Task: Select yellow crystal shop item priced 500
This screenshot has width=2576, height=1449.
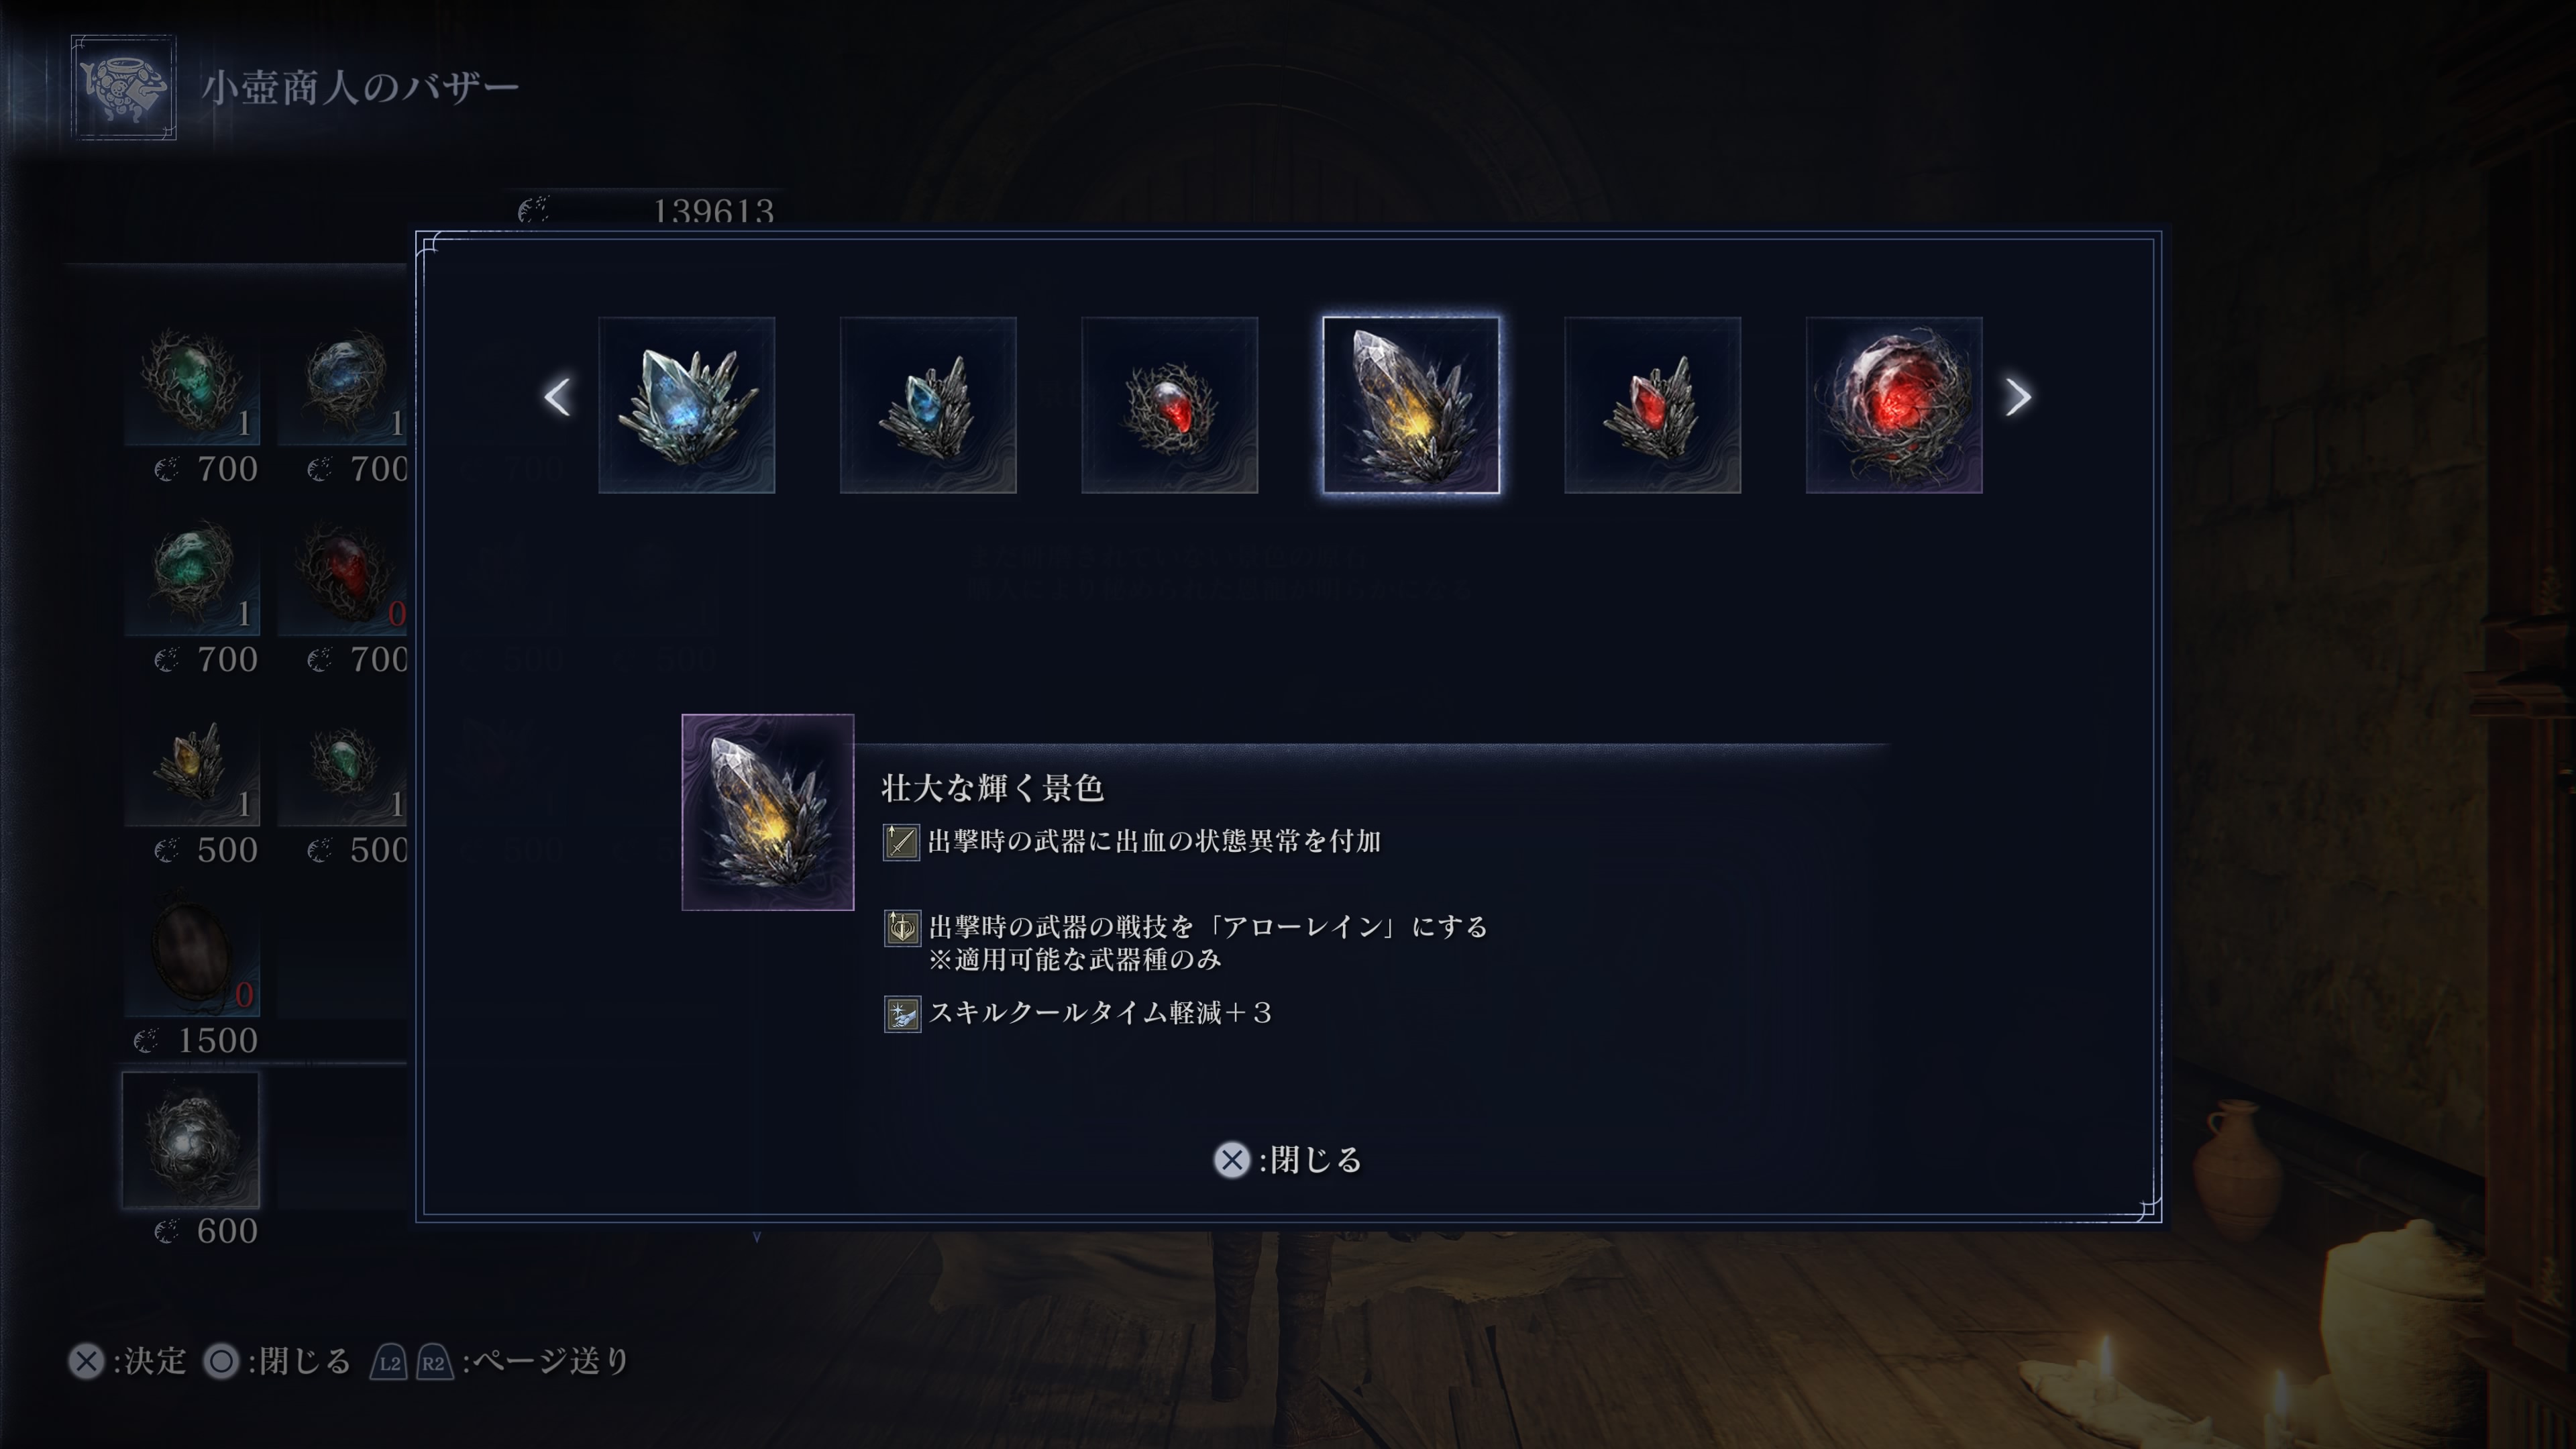Action: click(x=192, y=767)
